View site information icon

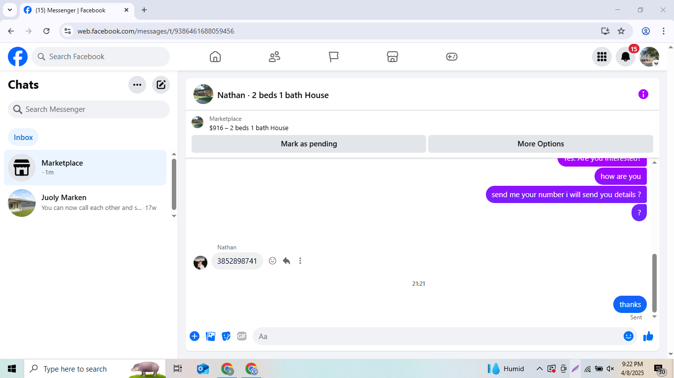pos(68,31)
